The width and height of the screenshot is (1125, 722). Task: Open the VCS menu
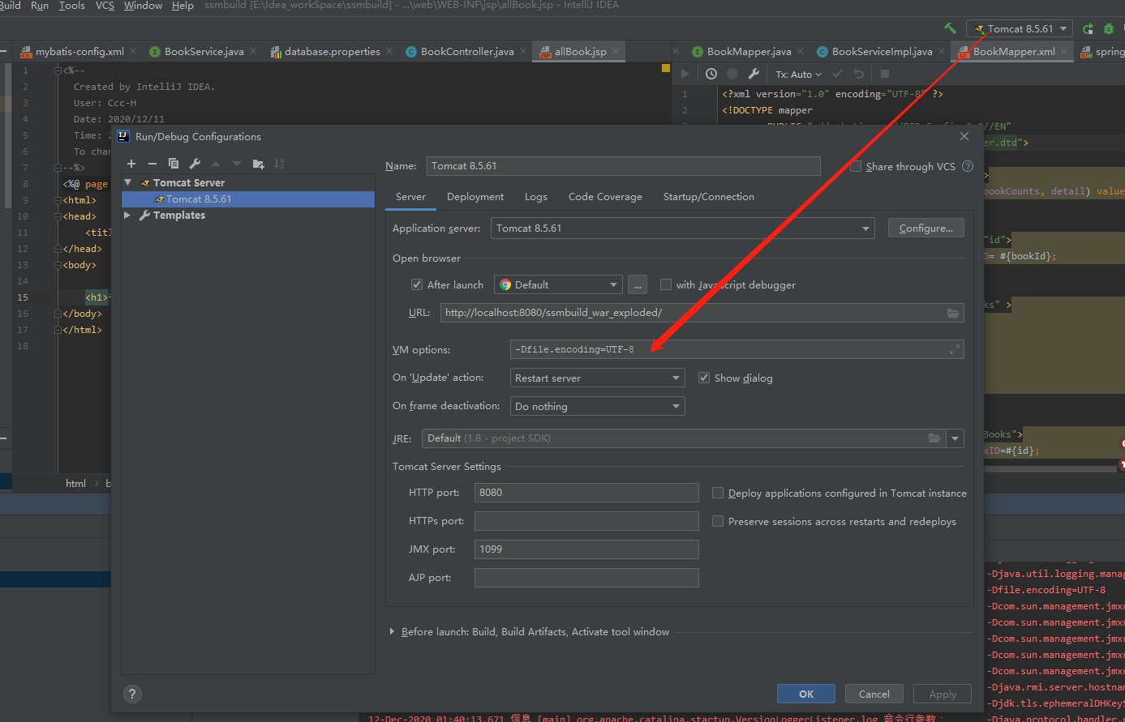click(105, 6)
